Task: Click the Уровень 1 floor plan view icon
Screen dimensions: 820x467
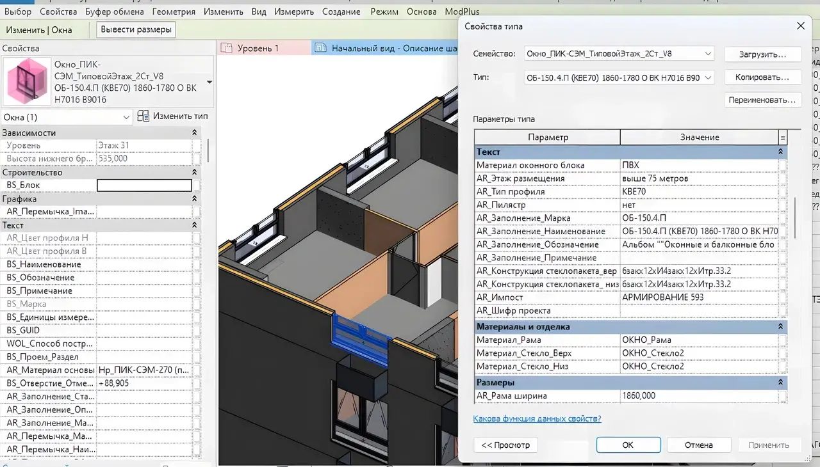Action: [x=226, y=48]
